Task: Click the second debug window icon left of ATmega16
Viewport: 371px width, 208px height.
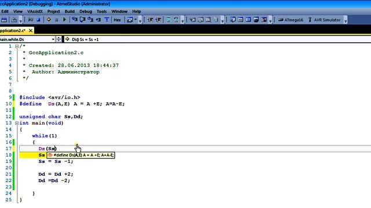Action: (x=241, y=20)
